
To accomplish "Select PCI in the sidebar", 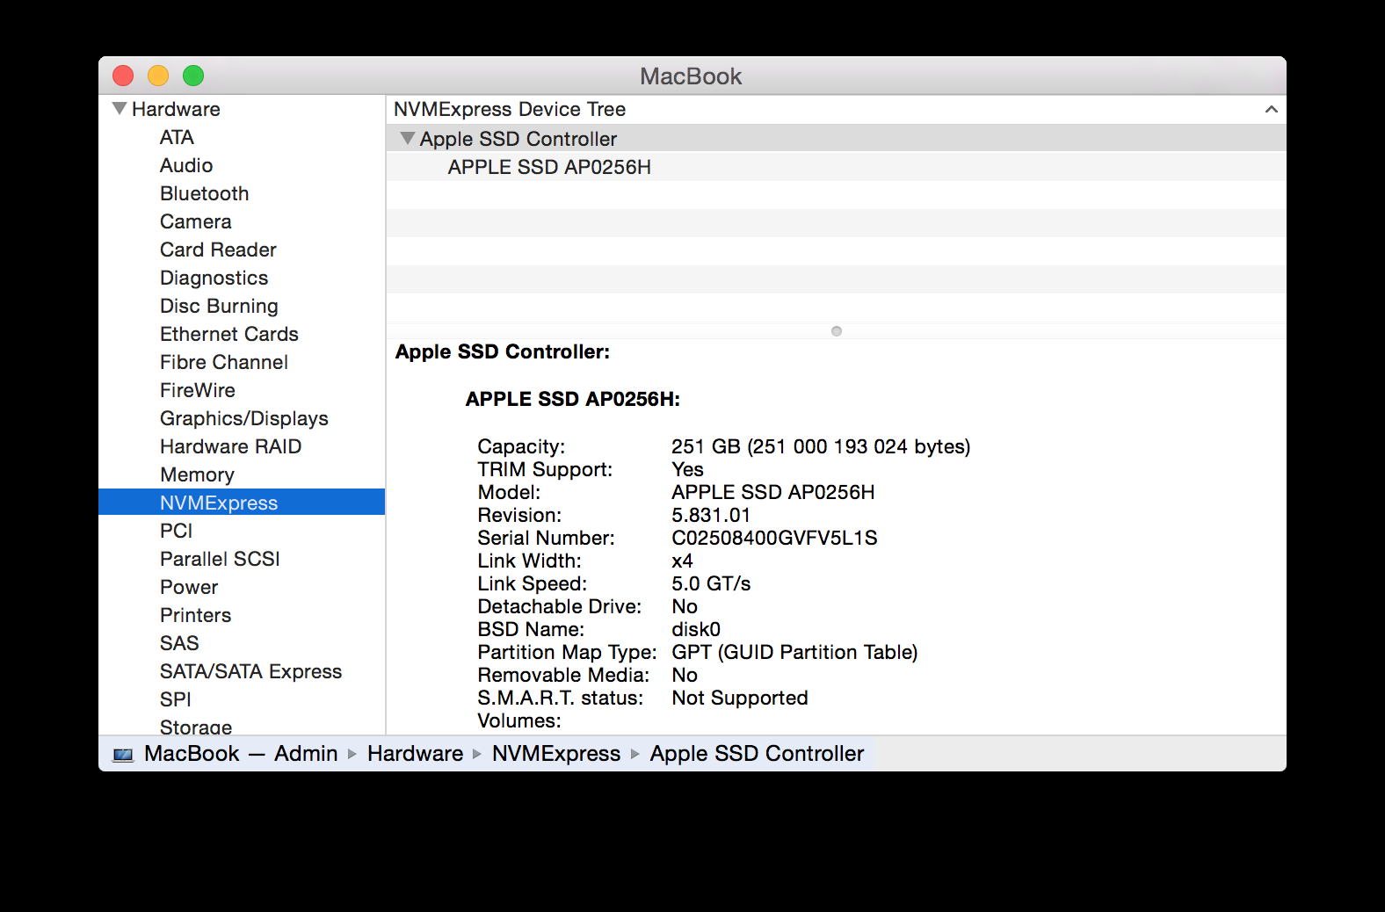I will point(176,531).
